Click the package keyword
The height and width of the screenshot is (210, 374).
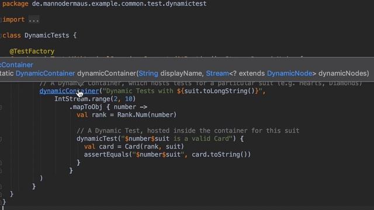[x=15, y=4]
